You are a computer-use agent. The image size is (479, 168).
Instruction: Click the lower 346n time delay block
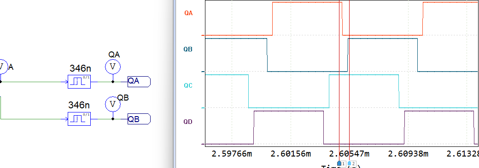[79, 119]
